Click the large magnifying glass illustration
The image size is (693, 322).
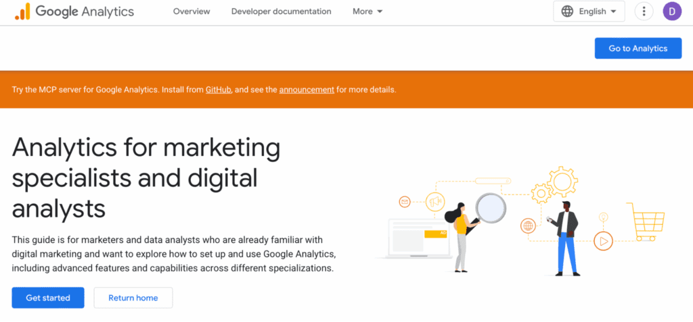(x=491, y=207)
